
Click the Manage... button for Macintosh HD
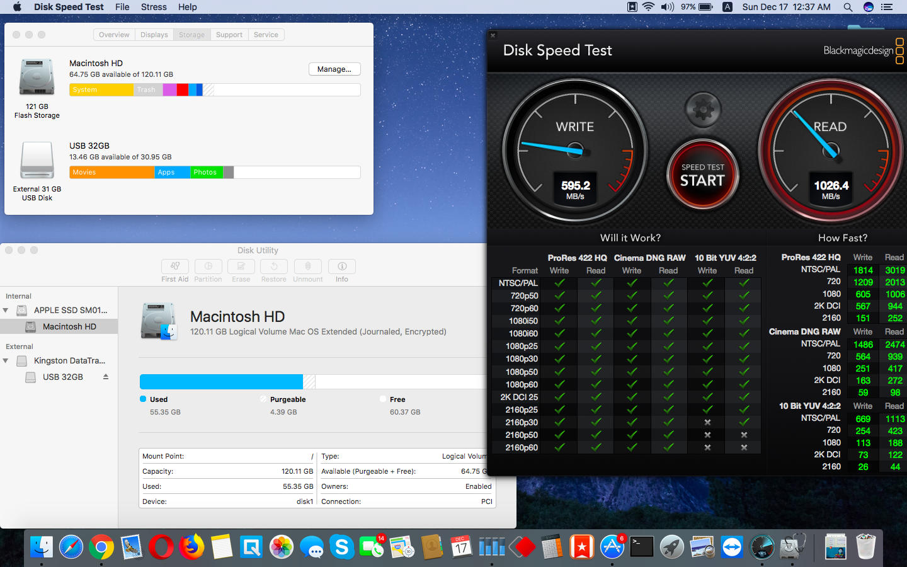(x=334, y=69)
